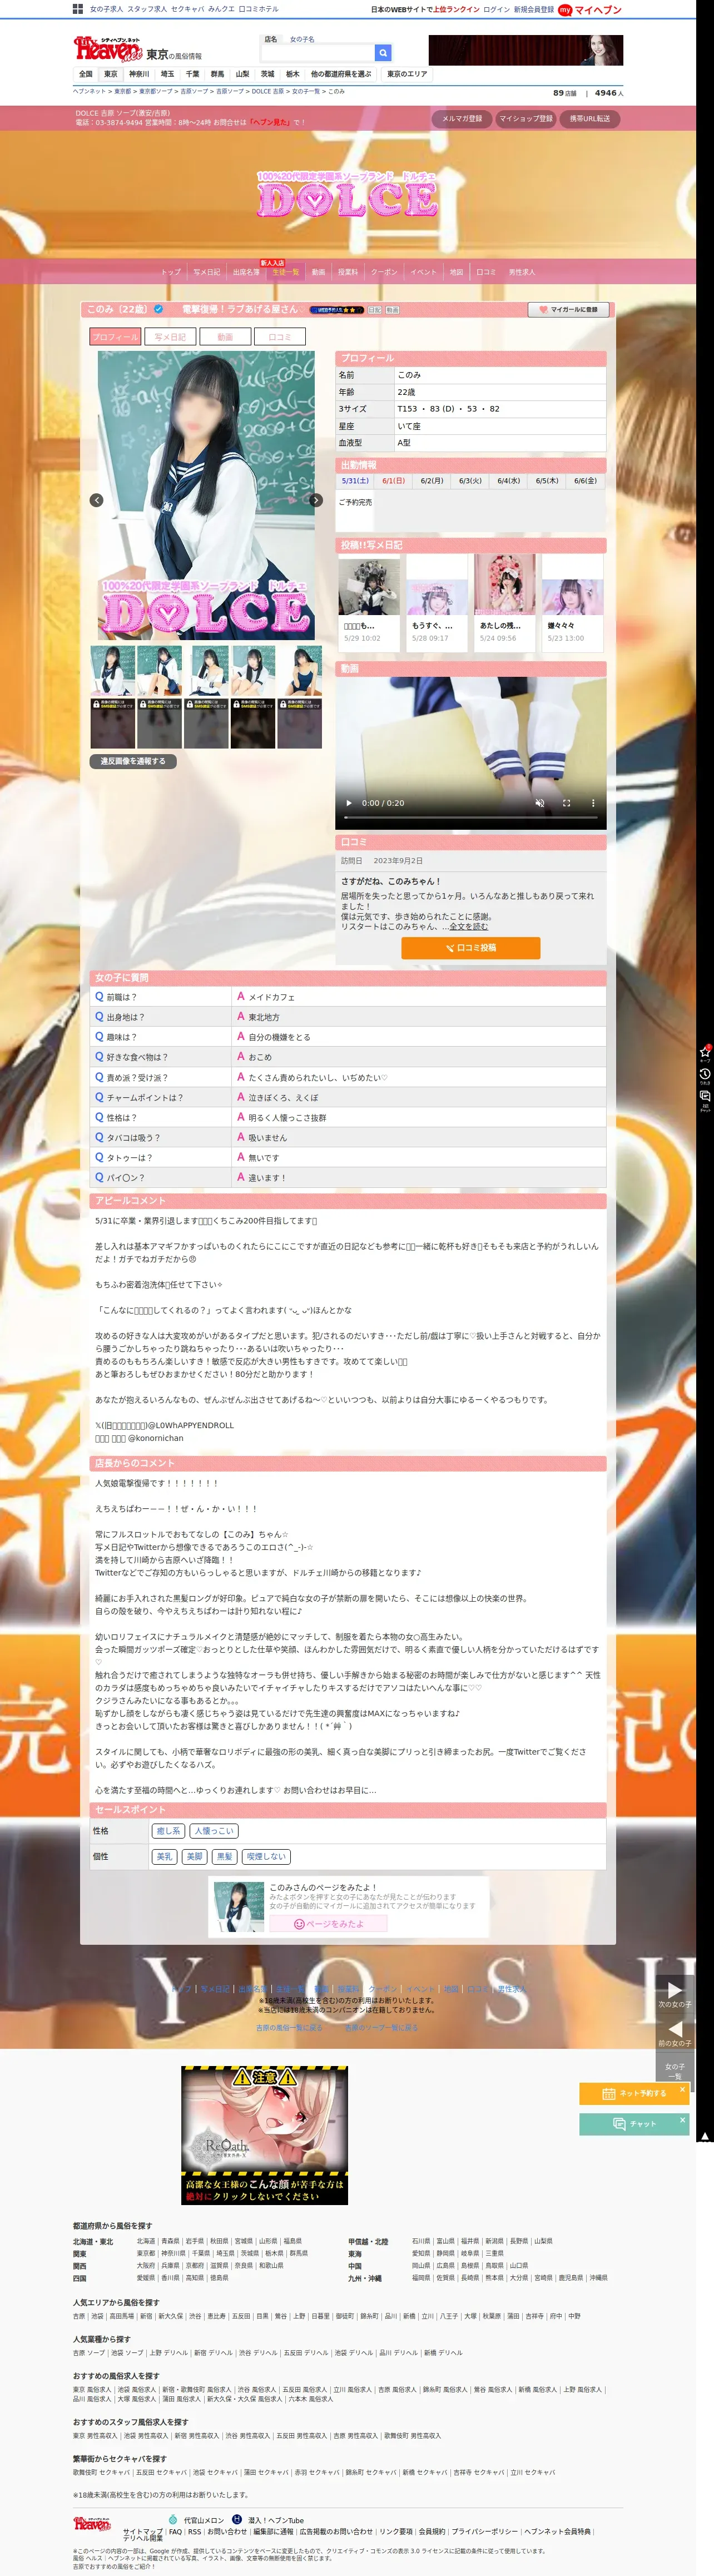Open the grid menu icon in the top bar
714x2576 pixels.
pyautogui.click(x=77, y=9)
